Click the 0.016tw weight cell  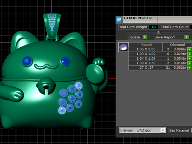[x=180, y=63]
